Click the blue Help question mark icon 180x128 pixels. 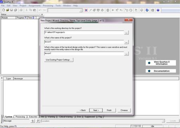[x=158, y=10]
